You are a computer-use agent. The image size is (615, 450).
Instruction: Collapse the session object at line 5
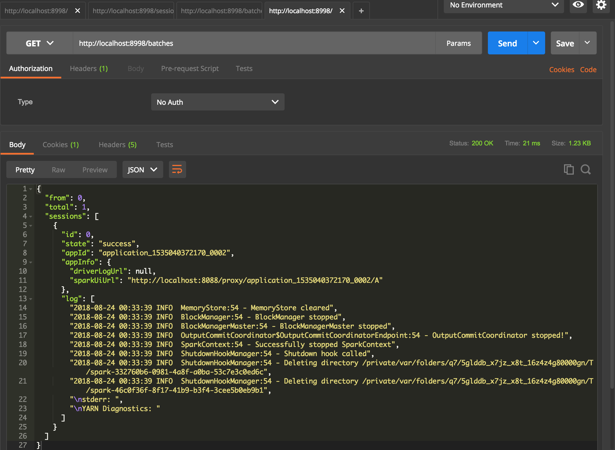pos(31,226)
